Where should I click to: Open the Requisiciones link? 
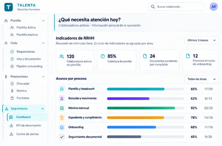pos(26,52)
